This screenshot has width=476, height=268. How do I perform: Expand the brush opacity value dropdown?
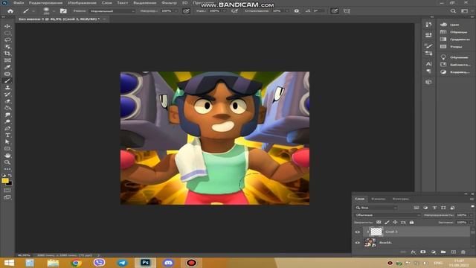[x=176, y=11]
